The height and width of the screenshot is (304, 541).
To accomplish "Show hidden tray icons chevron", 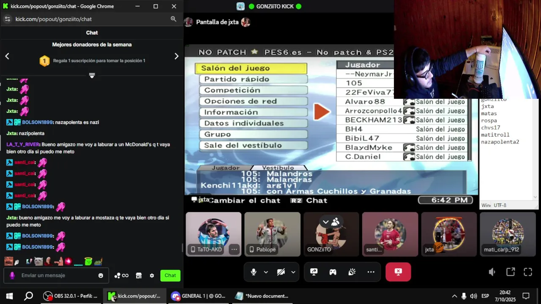I will coord(454,296).
